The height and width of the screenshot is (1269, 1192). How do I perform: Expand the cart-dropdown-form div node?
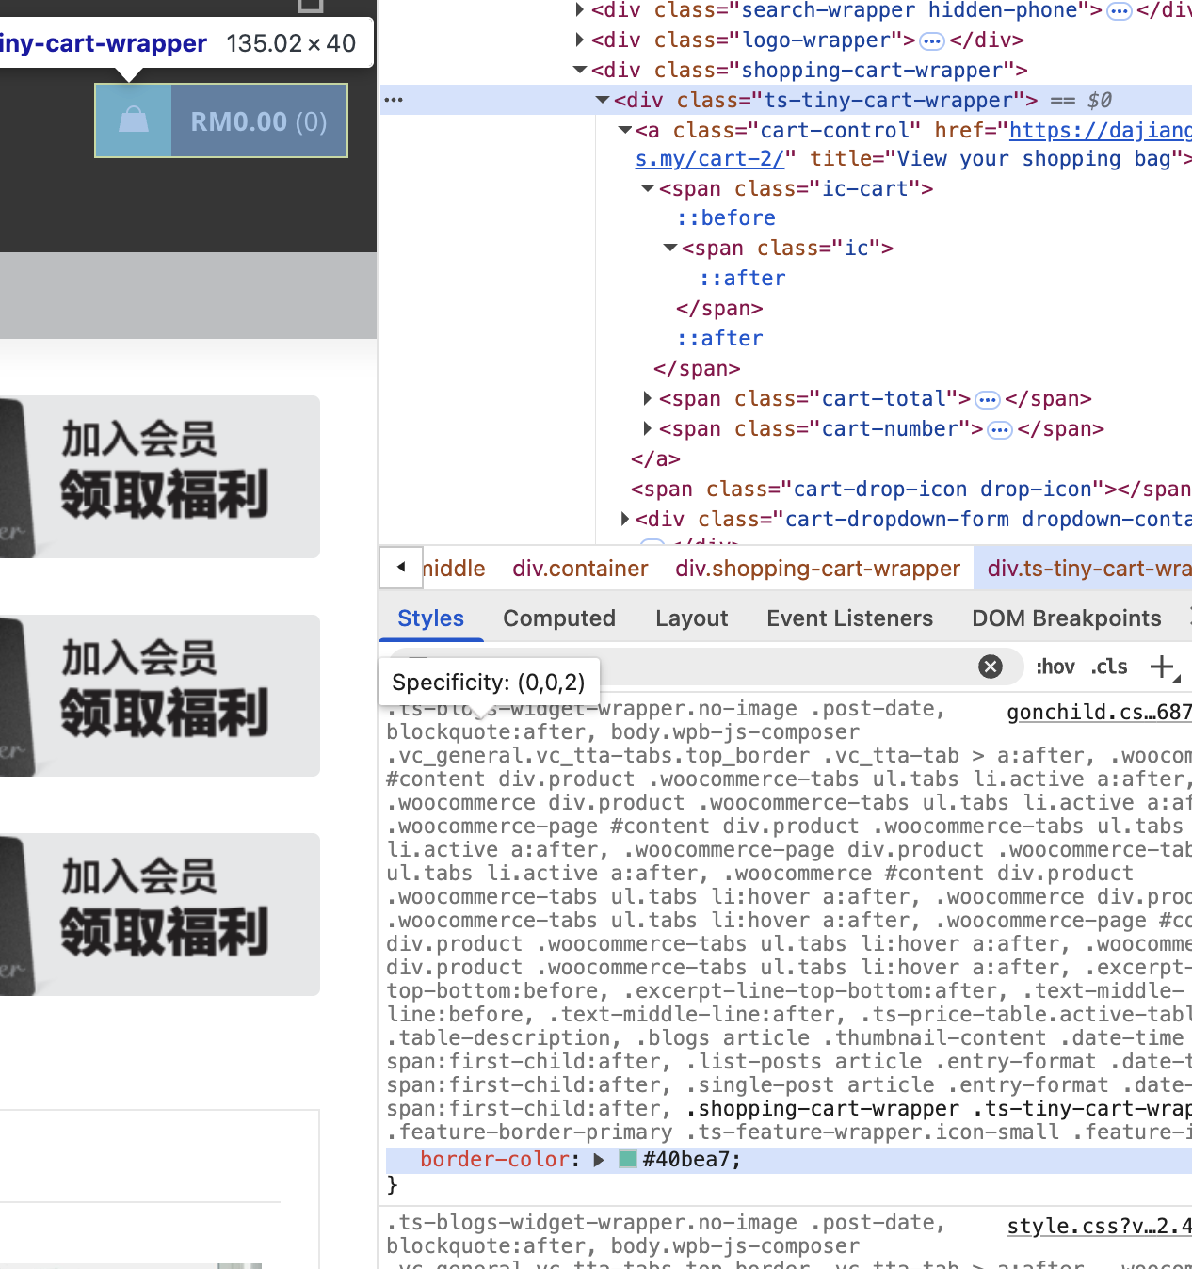tap(625, 519)
